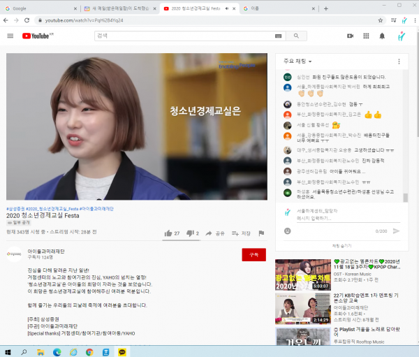The image size is (419, 357).
Task: Open the notifications bell
Action: pyautogui.click(x=382, y=36)
